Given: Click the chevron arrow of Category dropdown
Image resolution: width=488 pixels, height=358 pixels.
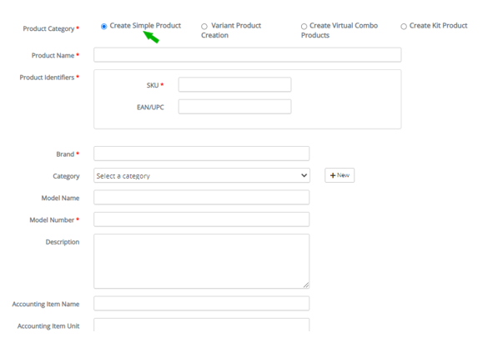Looking at the screenshot, I should point(304,175).
